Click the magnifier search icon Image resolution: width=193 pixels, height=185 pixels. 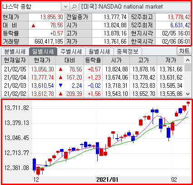coord(74,7)
